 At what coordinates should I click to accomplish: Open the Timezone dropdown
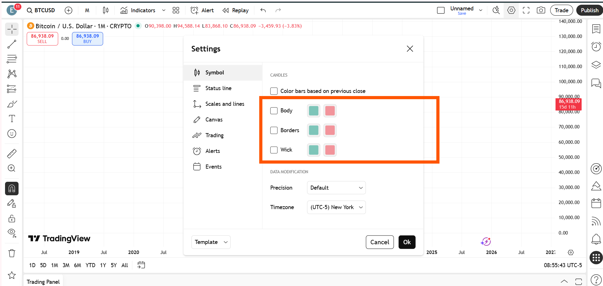336,207
